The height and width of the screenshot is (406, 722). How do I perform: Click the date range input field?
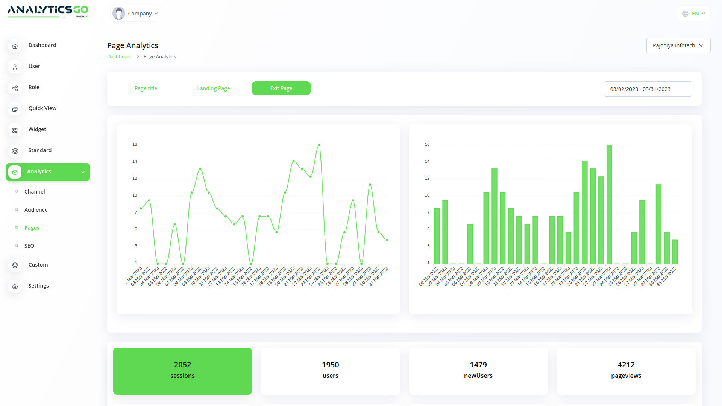click(x=648, y=89)
